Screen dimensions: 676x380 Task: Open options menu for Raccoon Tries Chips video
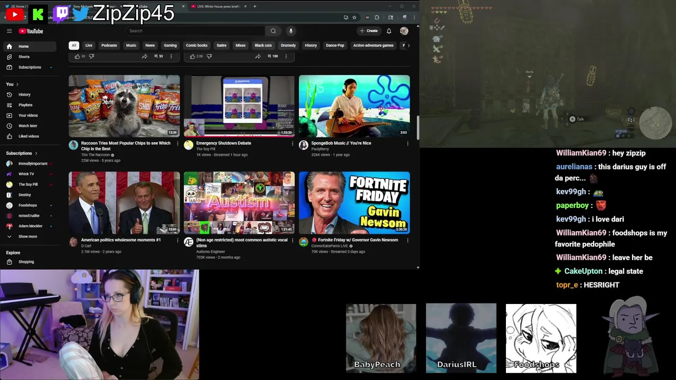177,144
